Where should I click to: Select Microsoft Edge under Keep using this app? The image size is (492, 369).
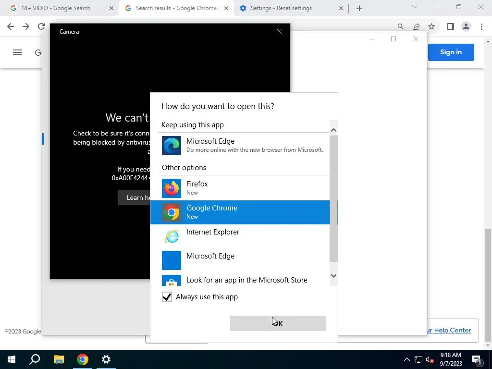[x=244, y=145]
